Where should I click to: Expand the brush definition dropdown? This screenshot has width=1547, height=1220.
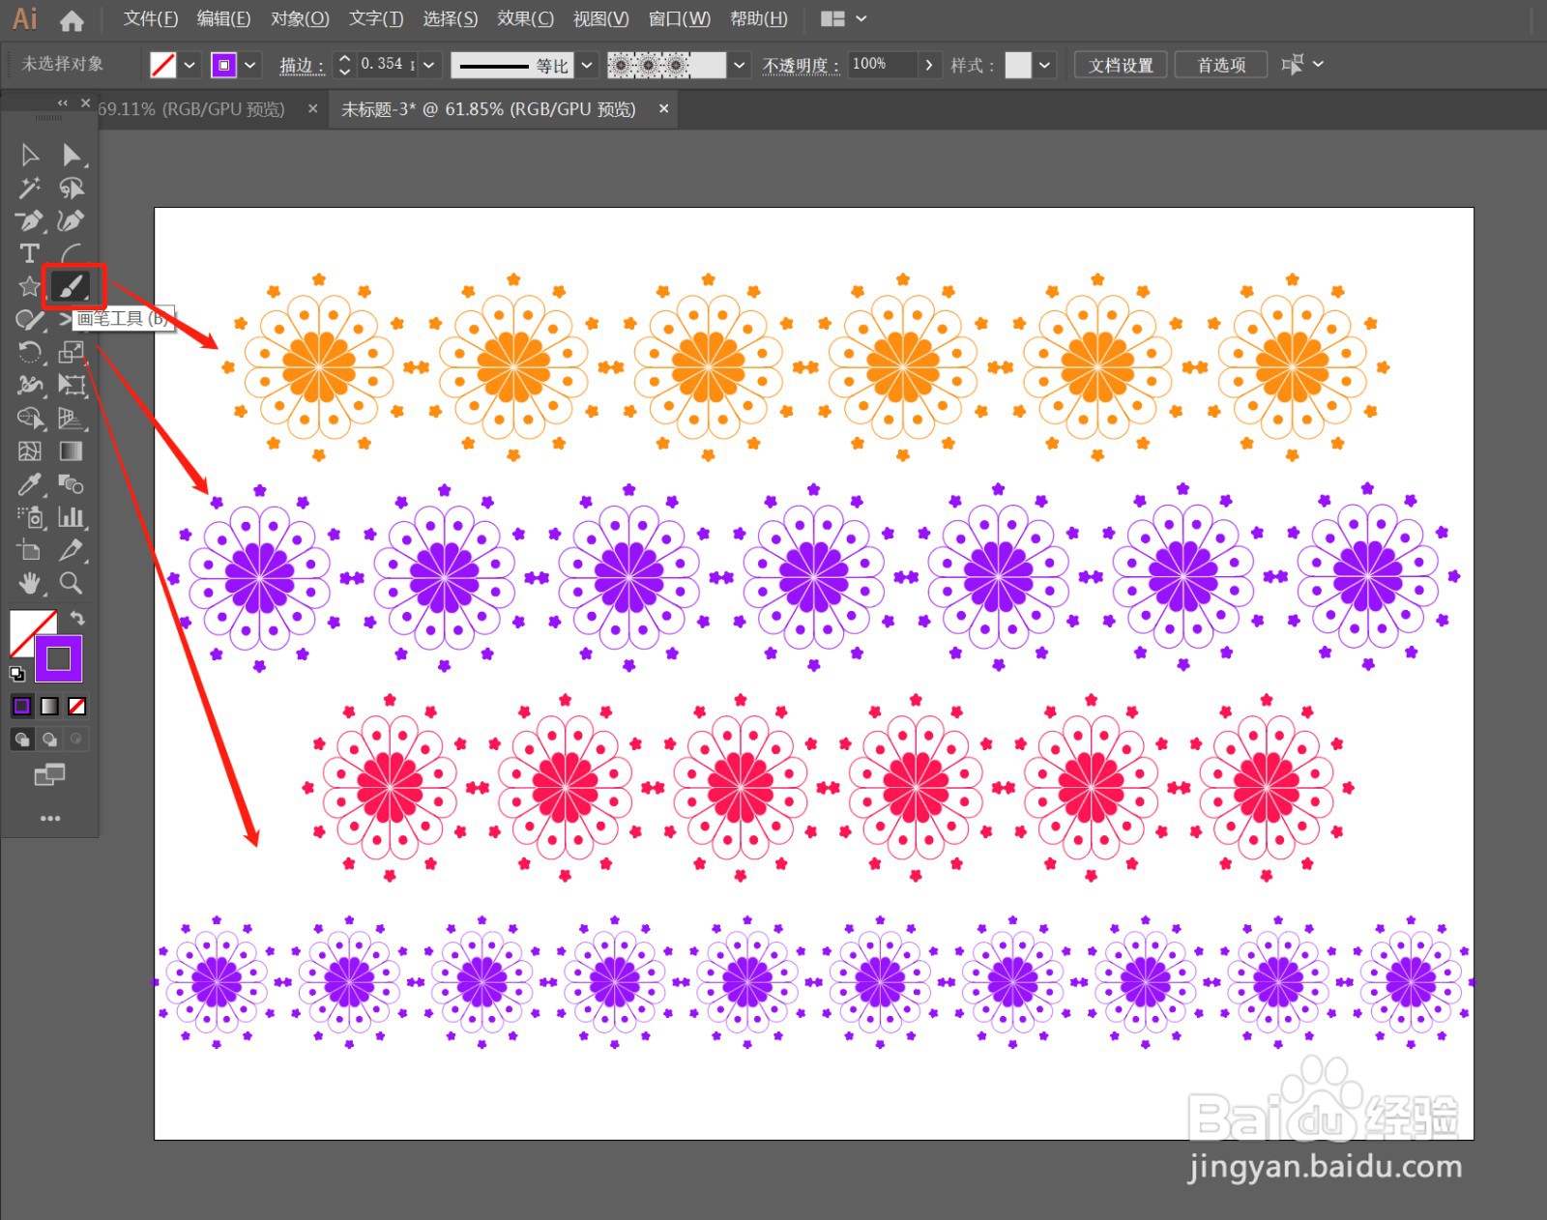tap(740, 65)
